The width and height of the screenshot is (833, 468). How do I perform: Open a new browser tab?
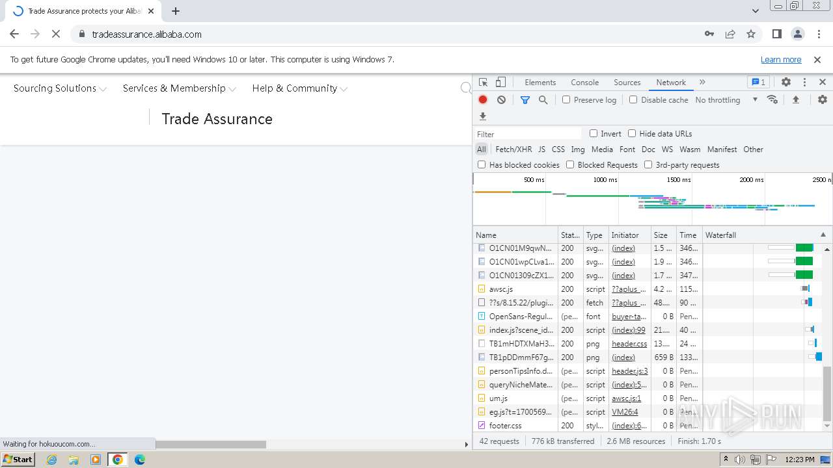(176, 11)
